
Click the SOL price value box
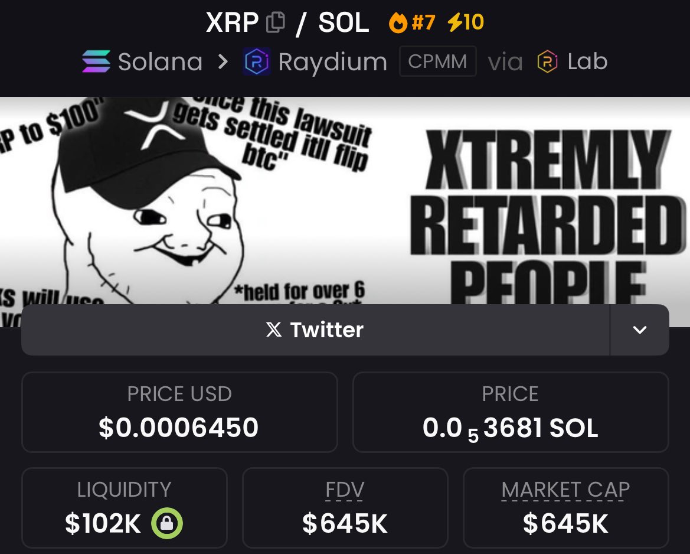511,412
